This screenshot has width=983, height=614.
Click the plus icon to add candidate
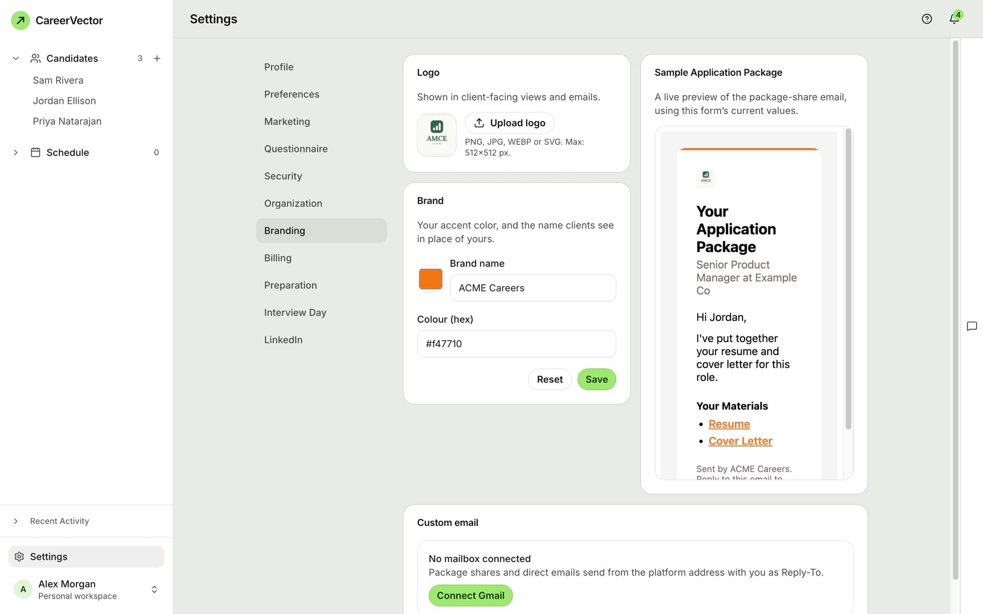[x=157, y=58]
